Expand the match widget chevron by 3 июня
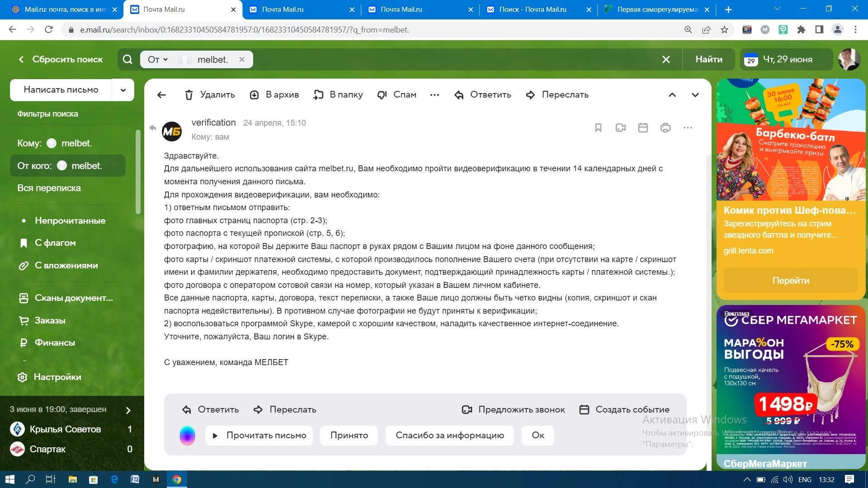The image size is (868, 488). [x=128, y=410]
